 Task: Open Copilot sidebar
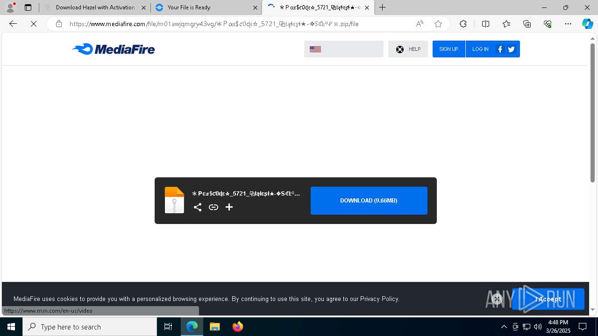click(587, 24)
